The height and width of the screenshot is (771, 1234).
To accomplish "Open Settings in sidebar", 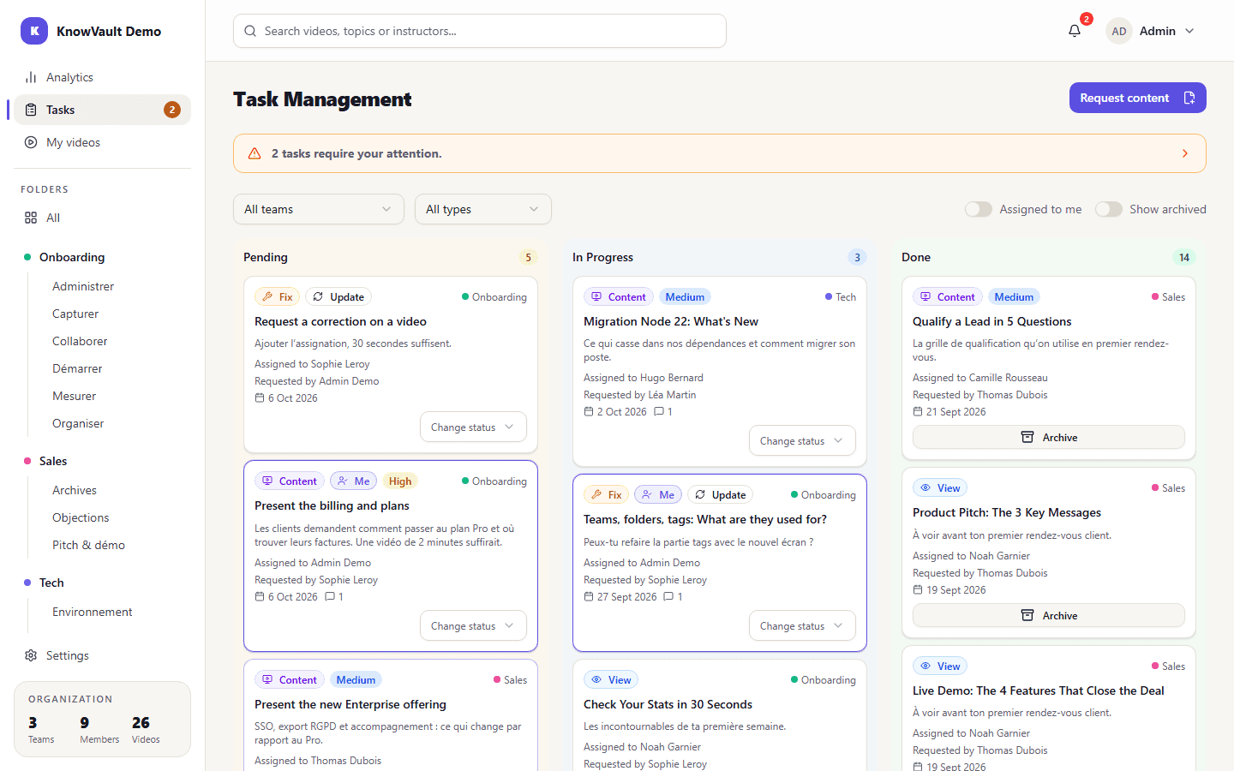I will pos(102,655).
